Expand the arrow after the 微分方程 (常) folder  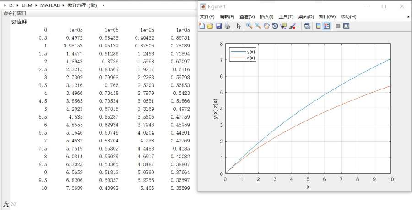[103, 5]
